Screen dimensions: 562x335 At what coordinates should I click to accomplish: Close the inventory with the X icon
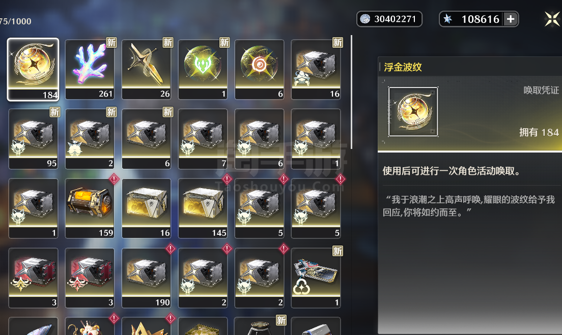click(552, 19)
